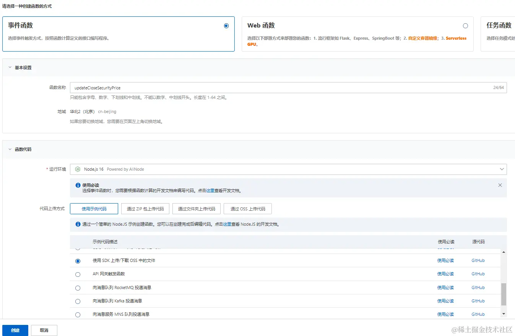Screen dimensions: 515x336
Task: Collapse the 基本设置 section chevron
Action: pos(10,68)
